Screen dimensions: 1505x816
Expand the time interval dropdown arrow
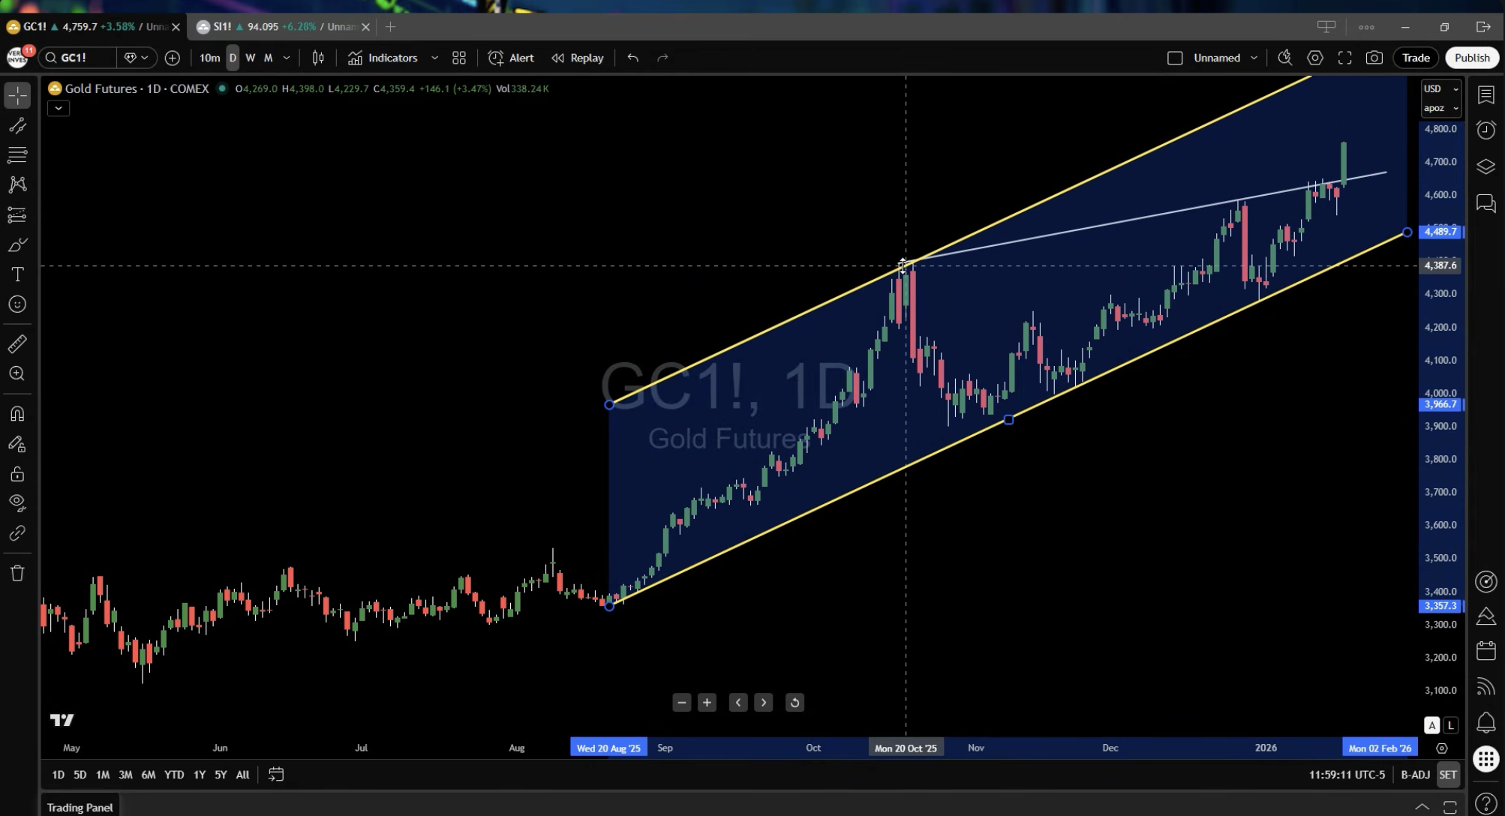[286, 58]
